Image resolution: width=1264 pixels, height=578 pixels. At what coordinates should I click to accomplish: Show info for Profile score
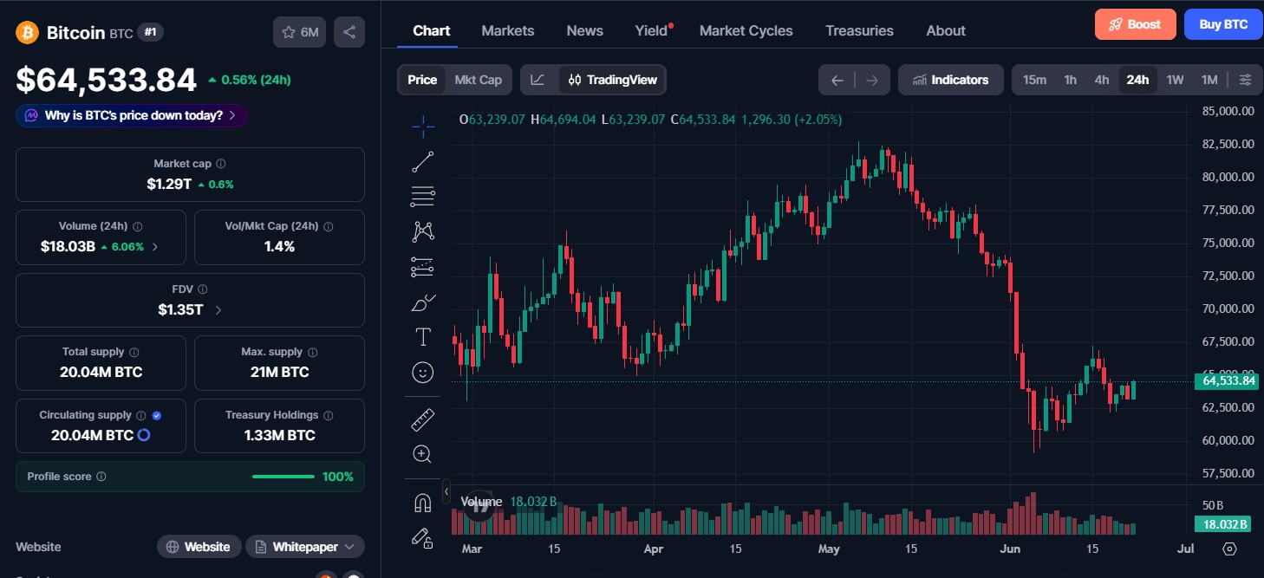101,477
